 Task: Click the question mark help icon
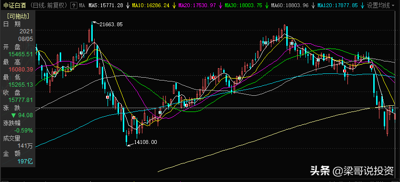74,5
